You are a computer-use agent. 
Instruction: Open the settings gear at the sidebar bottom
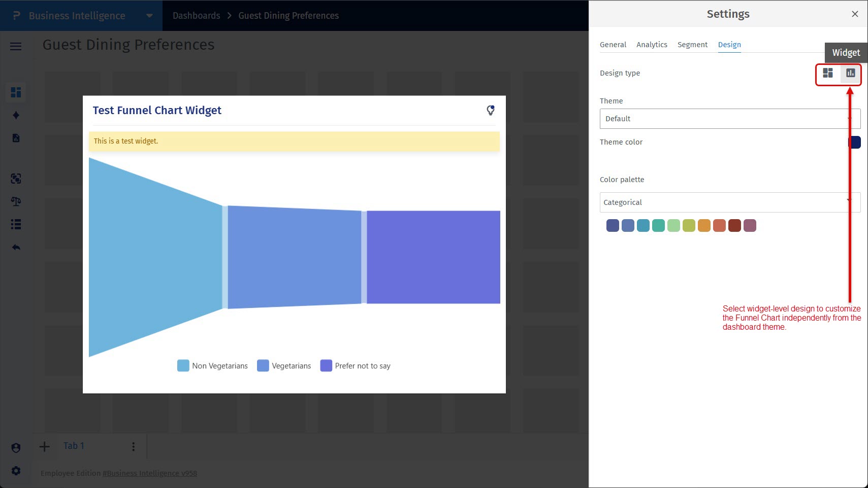point(16,470)
